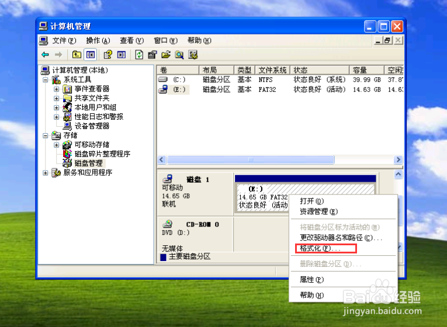The width and height of the screenshot is (447, 327).
Task: Click the Up one level folder icon
Action: [x=77, y=54]
